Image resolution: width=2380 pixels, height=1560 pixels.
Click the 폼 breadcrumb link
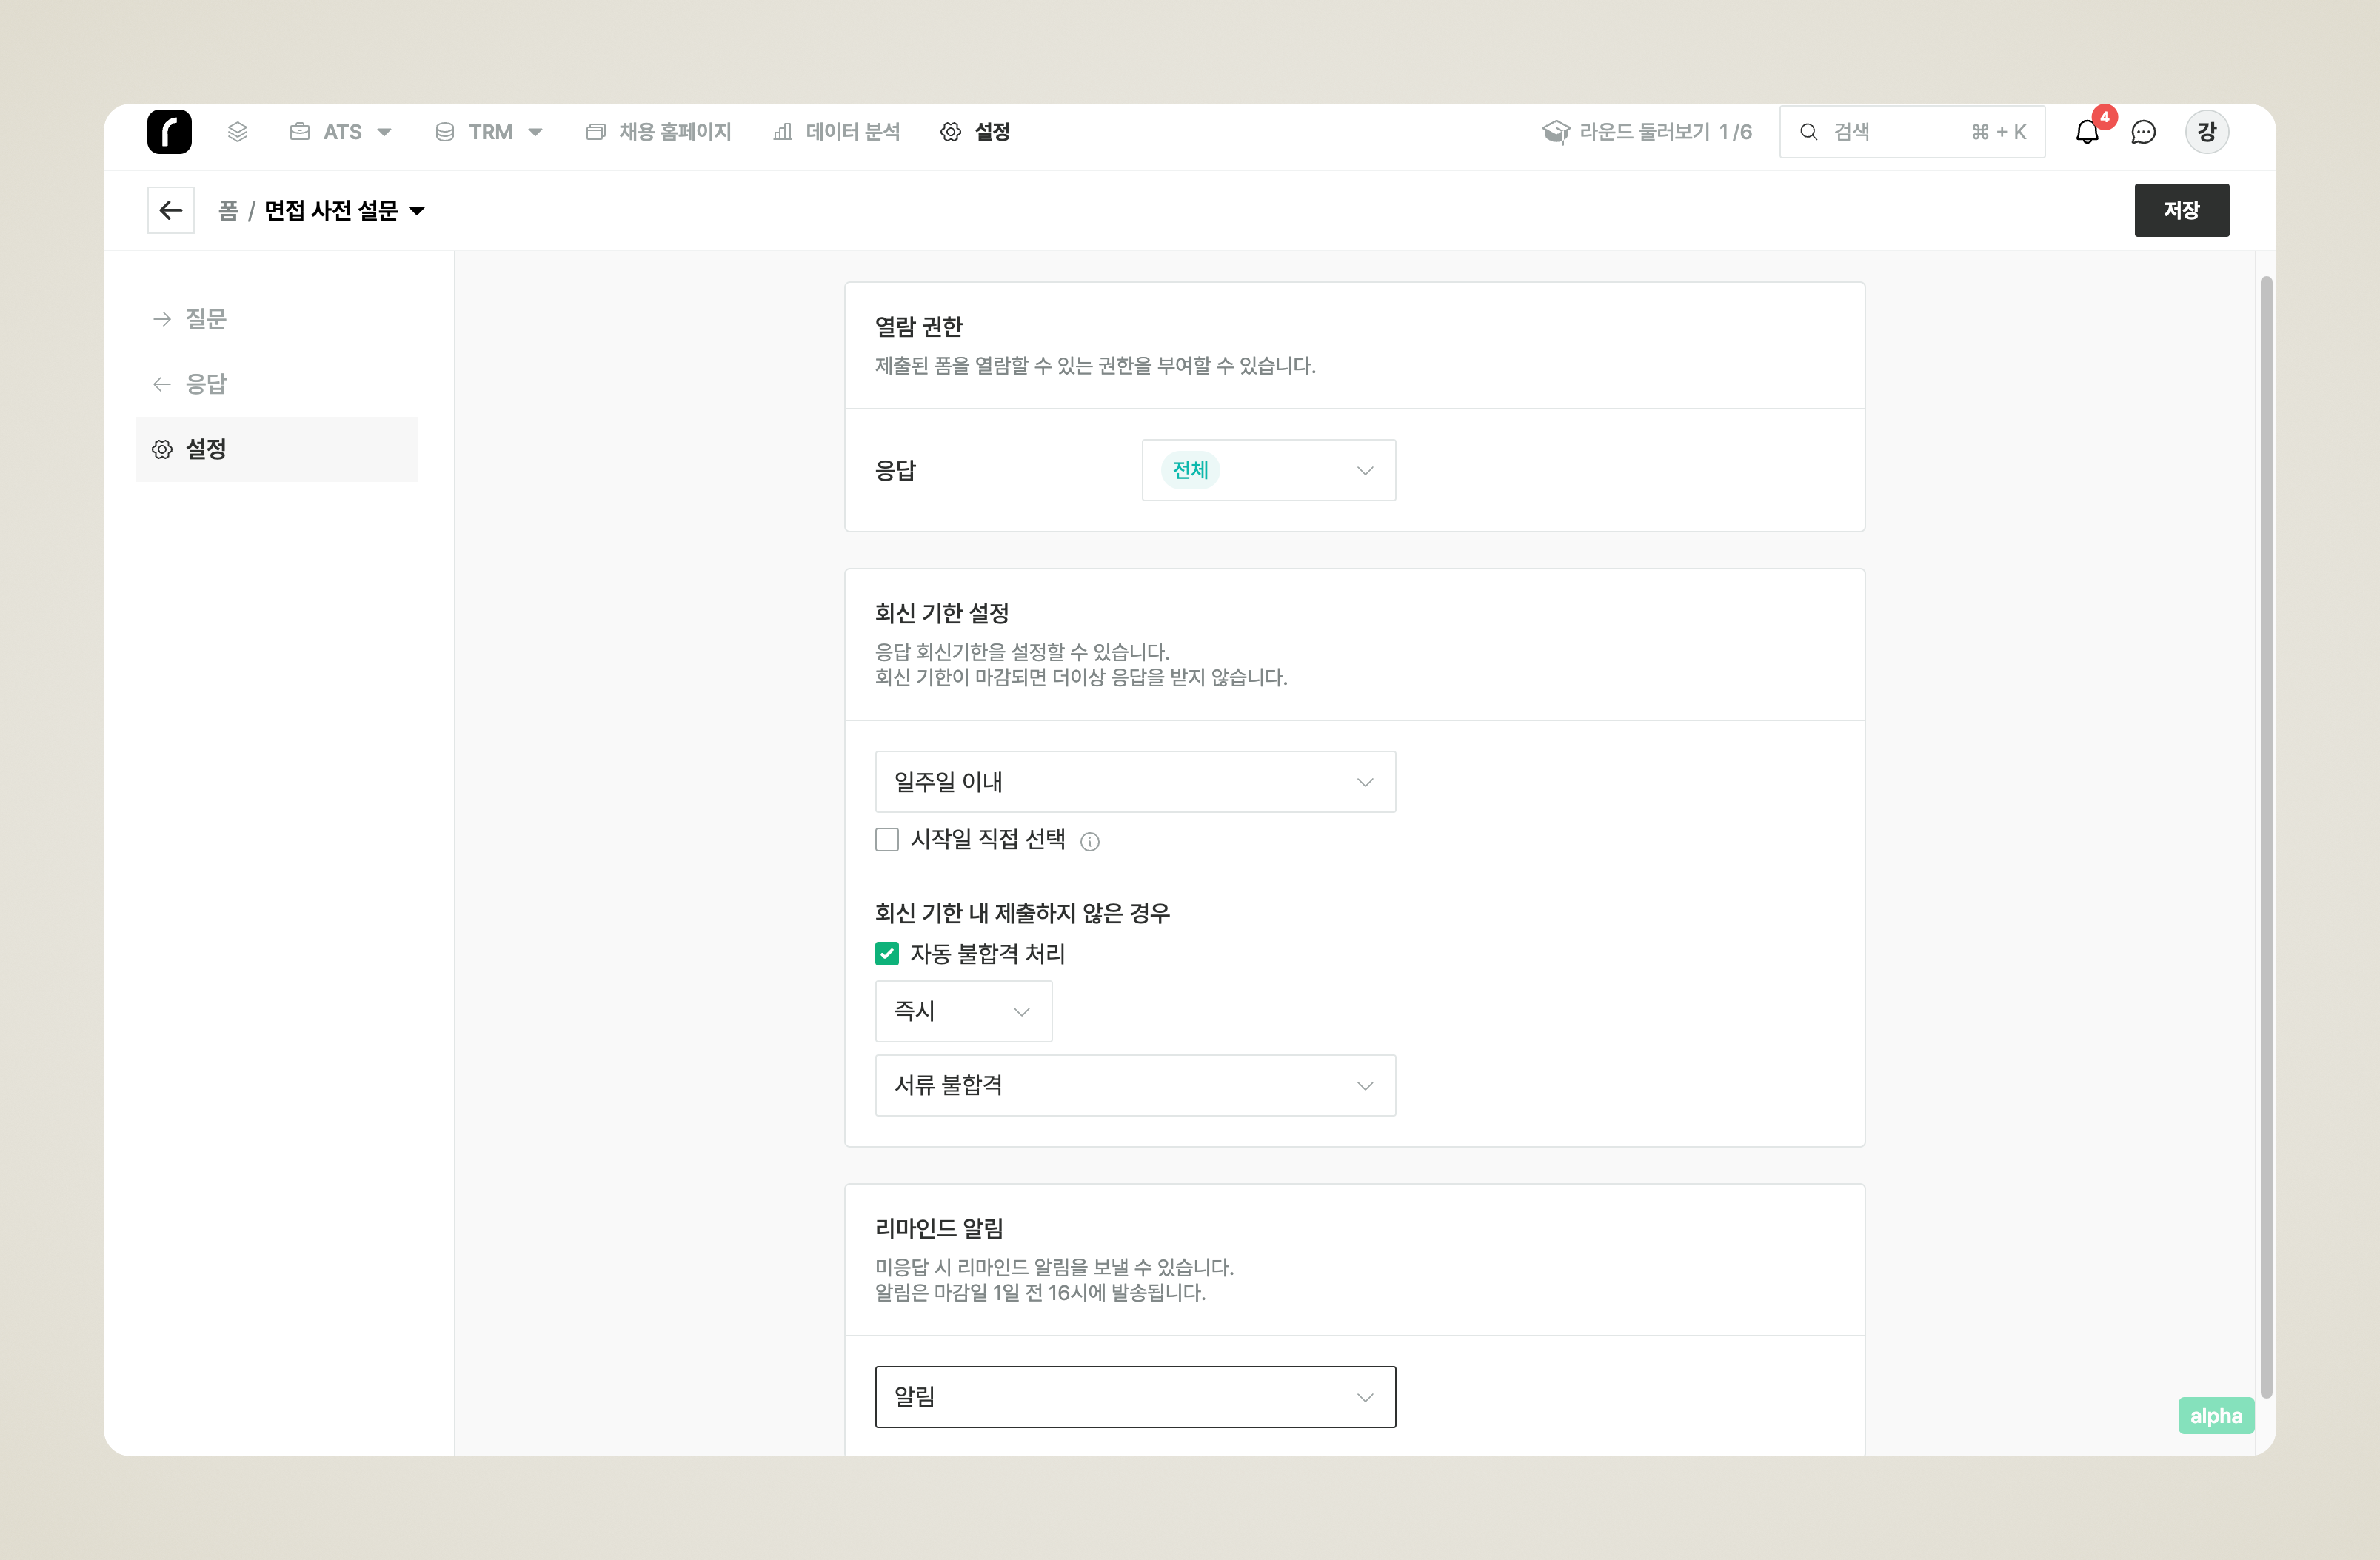pos(228,211)
